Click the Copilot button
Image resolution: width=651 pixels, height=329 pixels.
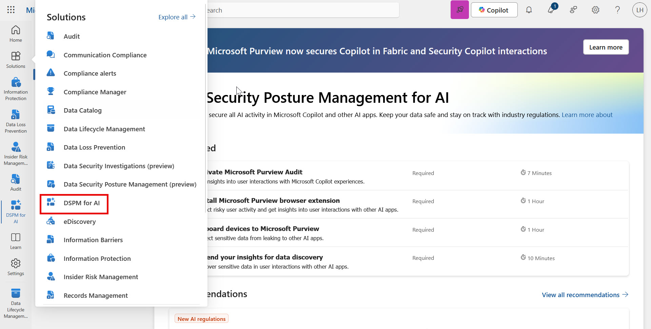click(494, 10)
